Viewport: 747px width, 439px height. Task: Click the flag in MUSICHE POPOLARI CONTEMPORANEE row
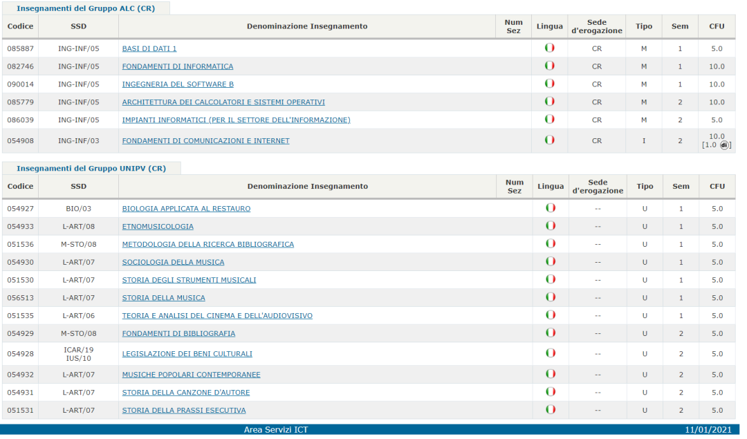pos(551,374)
